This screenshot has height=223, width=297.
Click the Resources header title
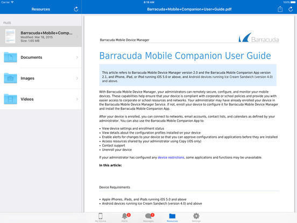pyautogui.click(x=41, y=9)
